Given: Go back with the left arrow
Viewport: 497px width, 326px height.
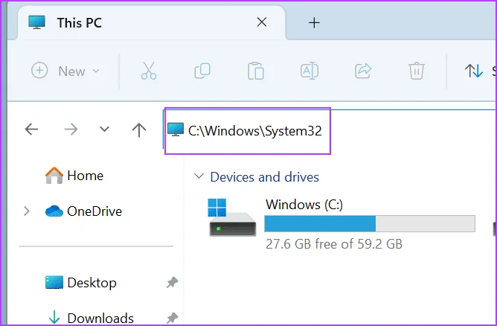Looking at the screenshot, I should coord(31,129).
